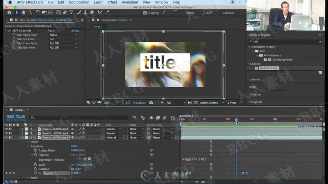Open the Composition menu
Screen dimensions: 328x184
79,2
